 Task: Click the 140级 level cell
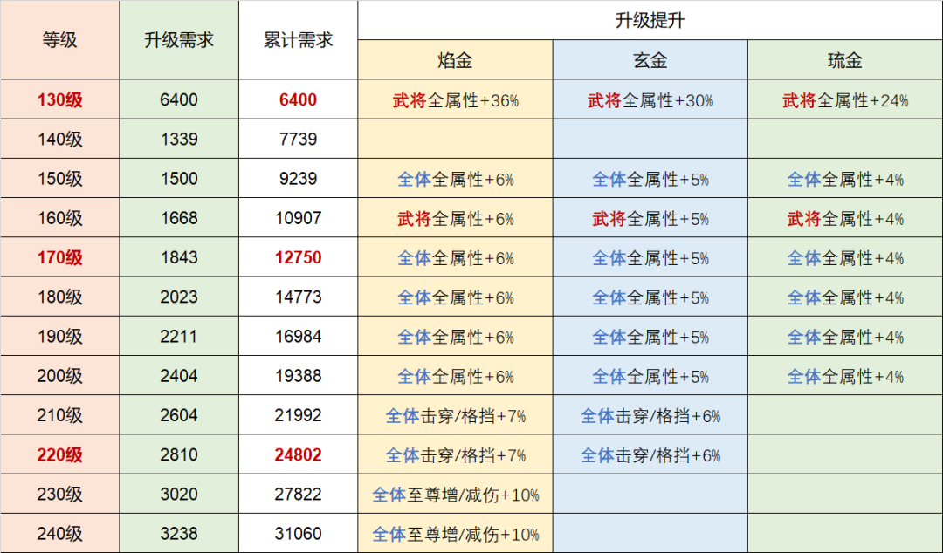[59, 139]
